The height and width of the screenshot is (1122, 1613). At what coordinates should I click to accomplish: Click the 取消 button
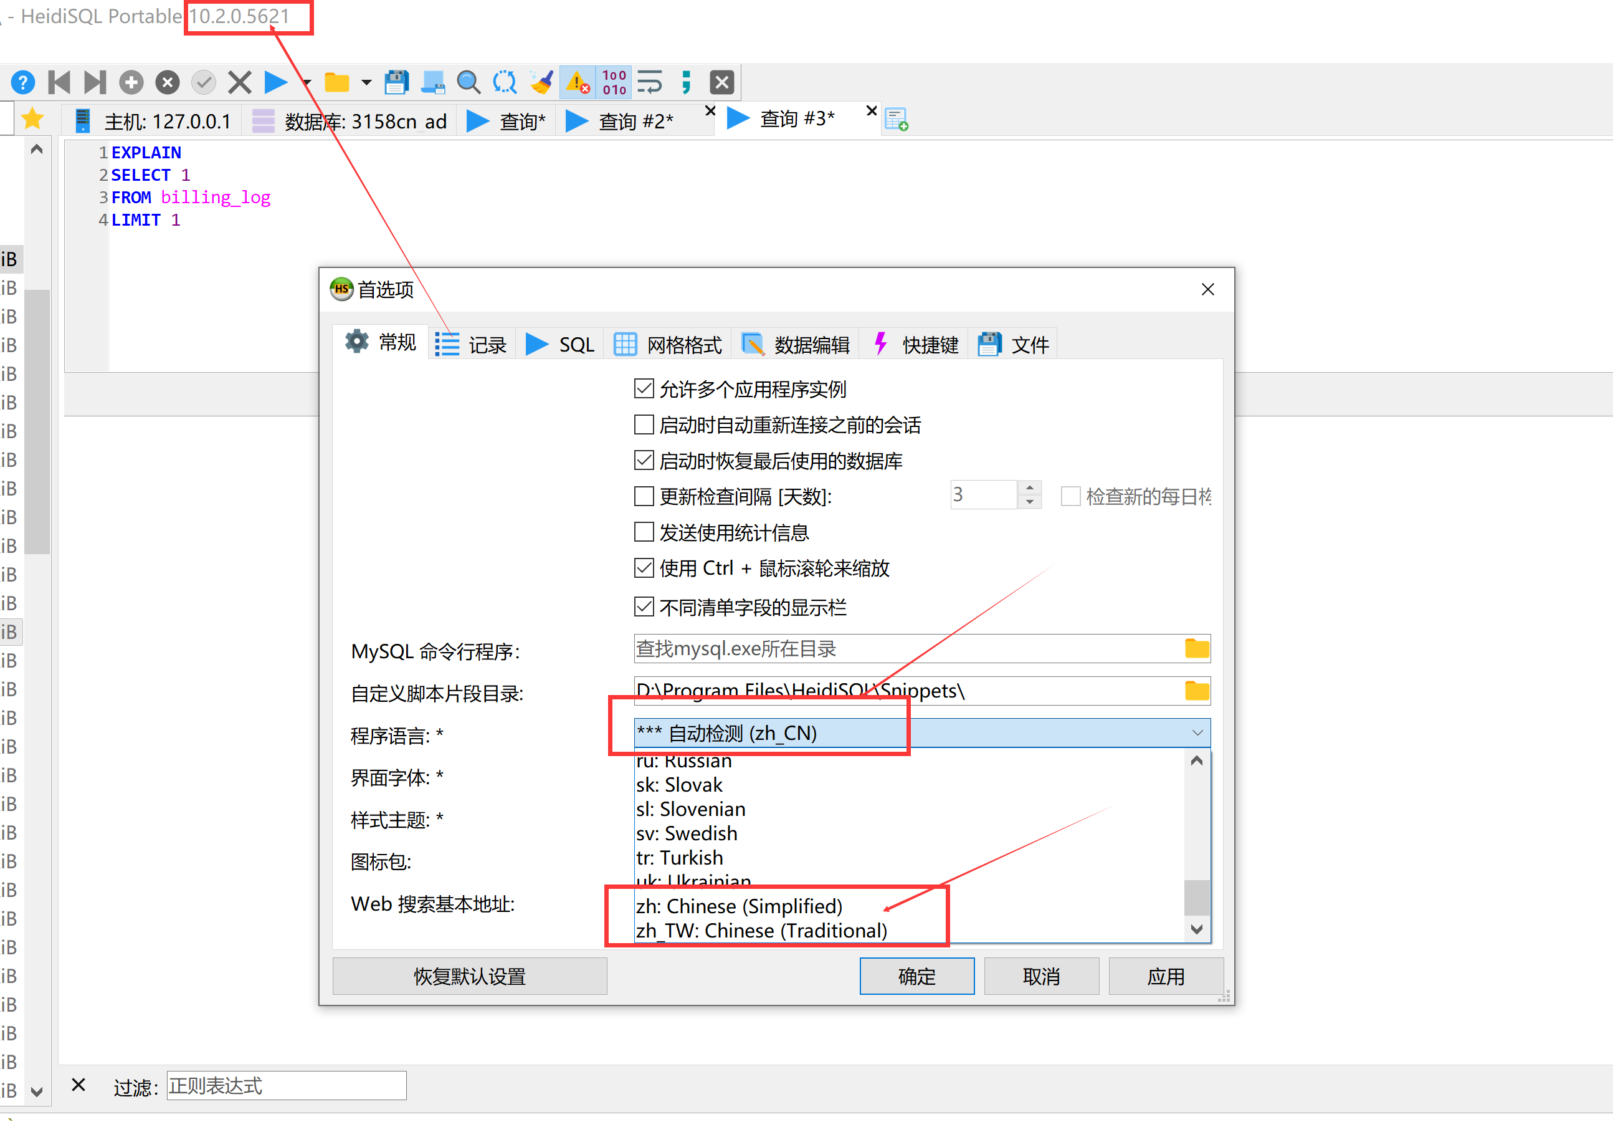point(1041,977)
